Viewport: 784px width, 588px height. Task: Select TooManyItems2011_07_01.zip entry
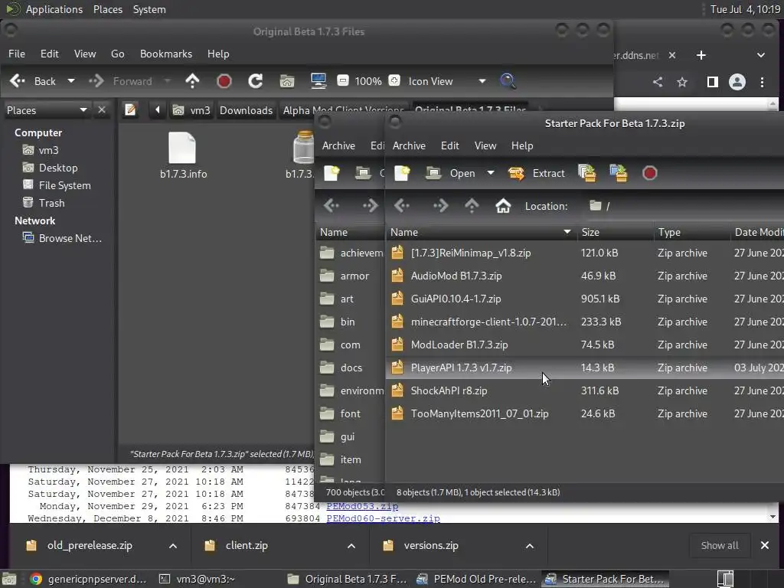click(x=585, y=414)
